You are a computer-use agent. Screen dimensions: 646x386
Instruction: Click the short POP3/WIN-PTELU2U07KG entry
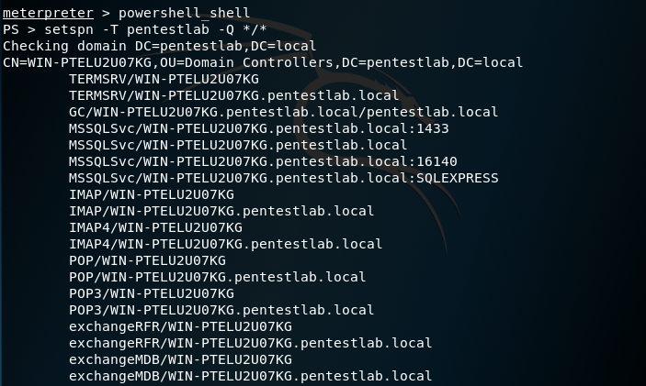tap(151, 293)
